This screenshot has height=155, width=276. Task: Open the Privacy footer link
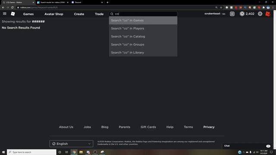click(209, 127)
